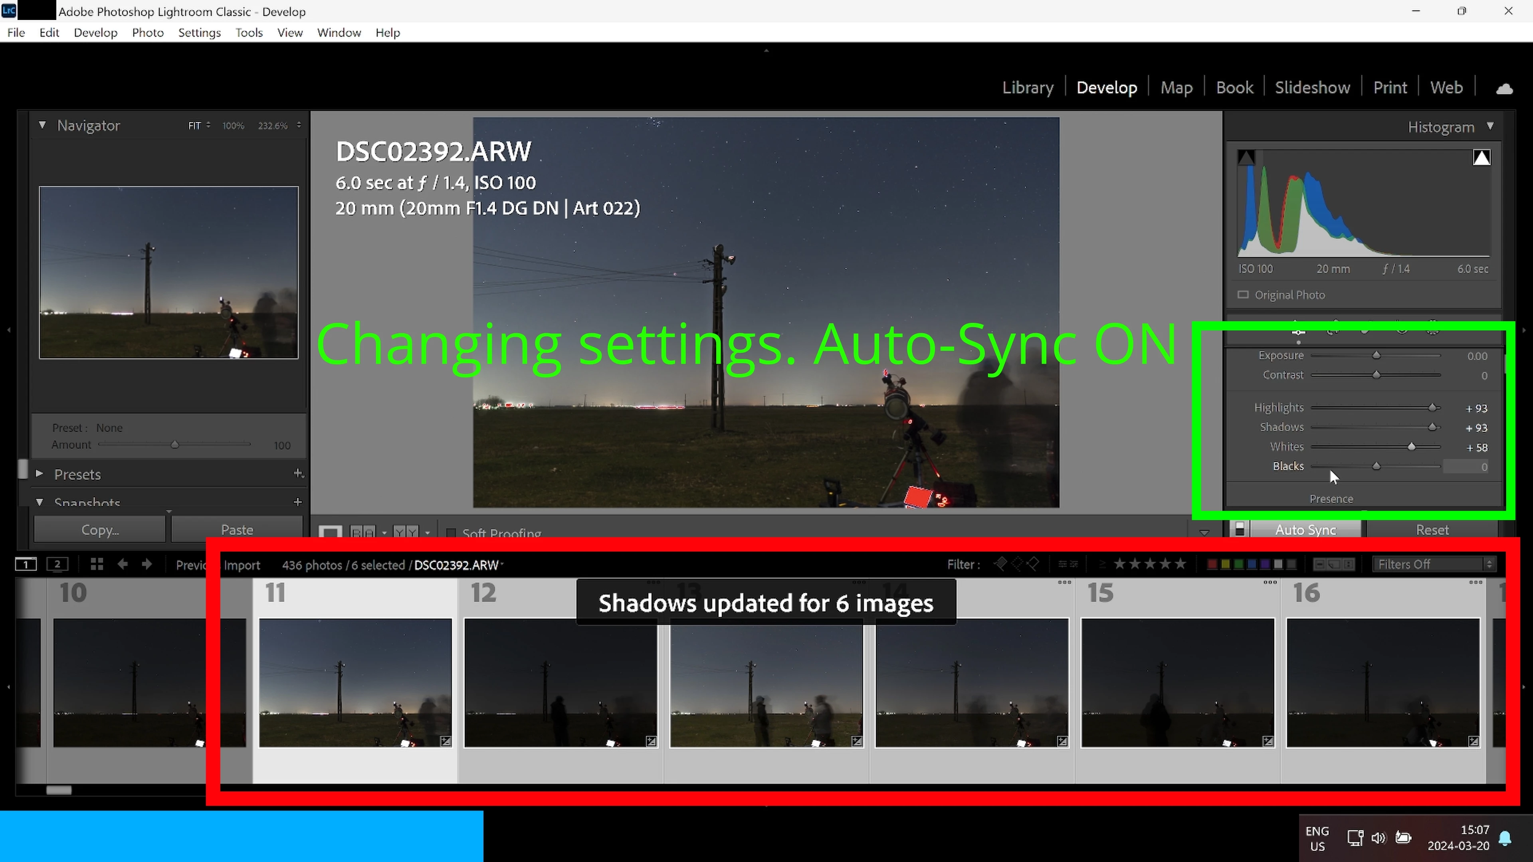Open the Settings menu
The image size is (1533, 862).
pyautogui.click(x=199, y=33)
